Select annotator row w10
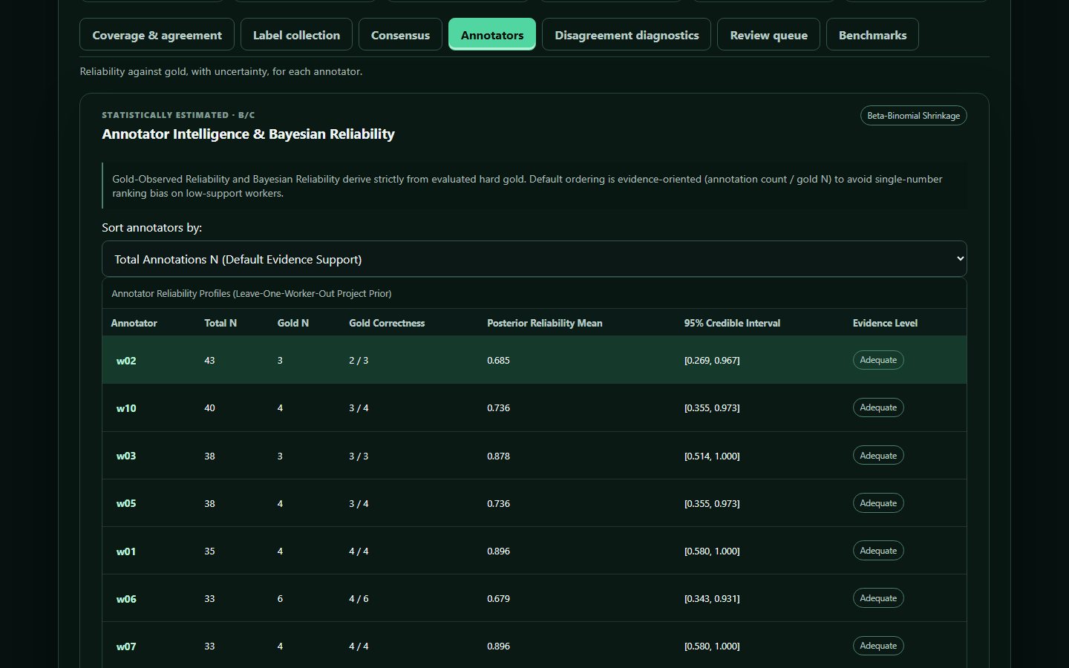 534,408
